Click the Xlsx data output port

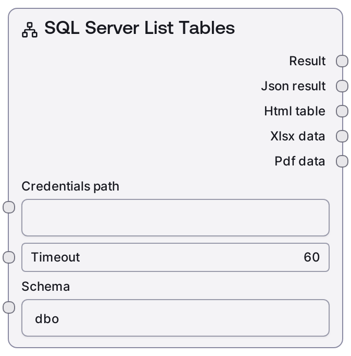(342, 136)
